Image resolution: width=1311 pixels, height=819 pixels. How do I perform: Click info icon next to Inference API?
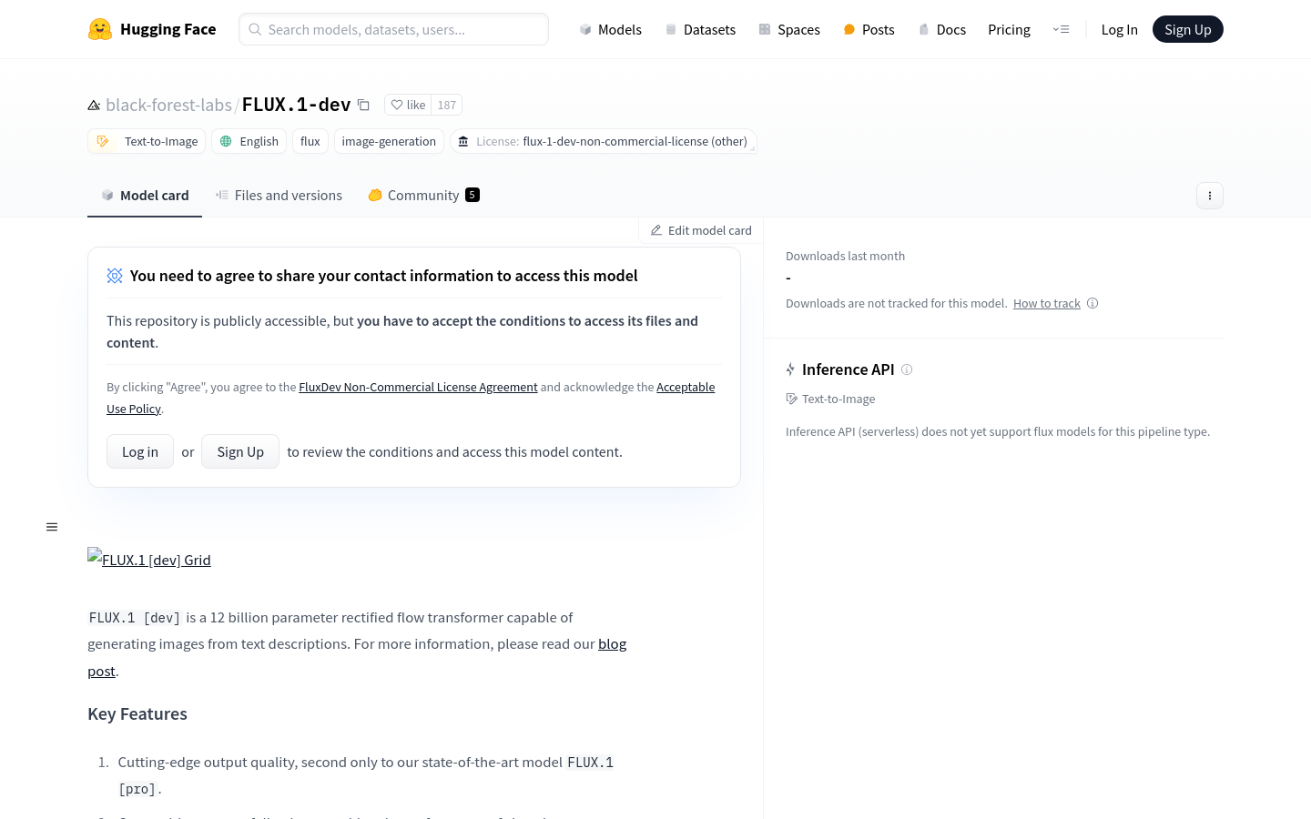tap(907, 369)
